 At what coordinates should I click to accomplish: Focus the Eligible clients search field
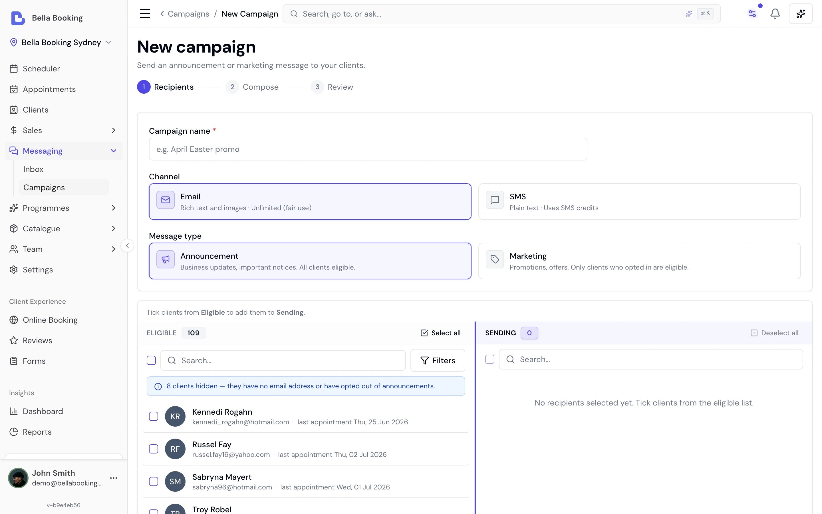[283, 360]
